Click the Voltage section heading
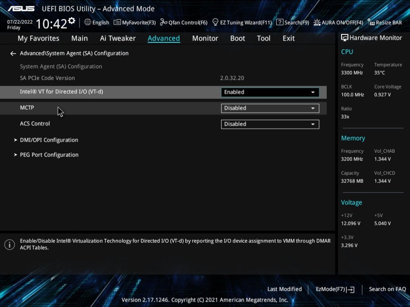The width and height of the screenshot is (410, 307). point(352,203)
